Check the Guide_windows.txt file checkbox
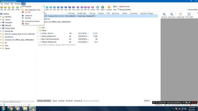This screenshot has height=111, width=198. point(38,36)
